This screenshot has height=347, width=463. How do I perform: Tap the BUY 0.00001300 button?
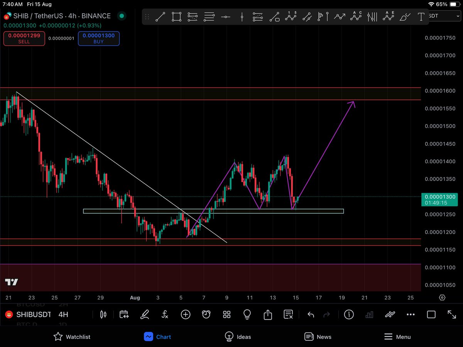99,39
